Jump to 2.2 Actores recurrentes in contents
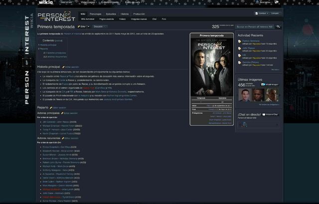This screenshot has height=204, width=319. pos(55,57)
